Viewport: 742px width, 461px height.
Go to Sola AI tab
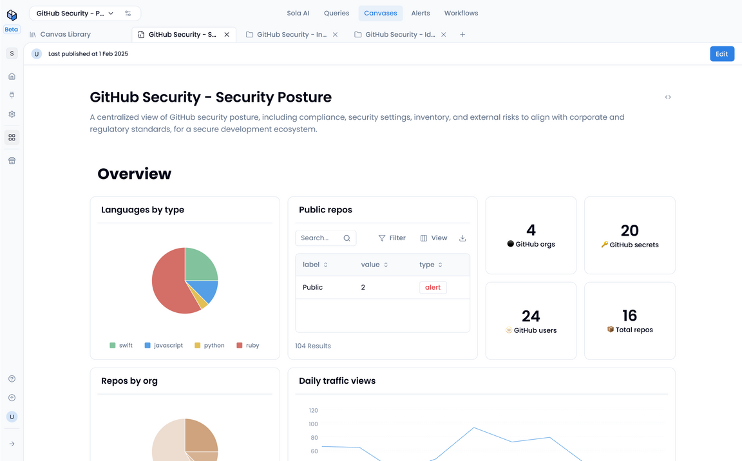[x=298, y=14]
